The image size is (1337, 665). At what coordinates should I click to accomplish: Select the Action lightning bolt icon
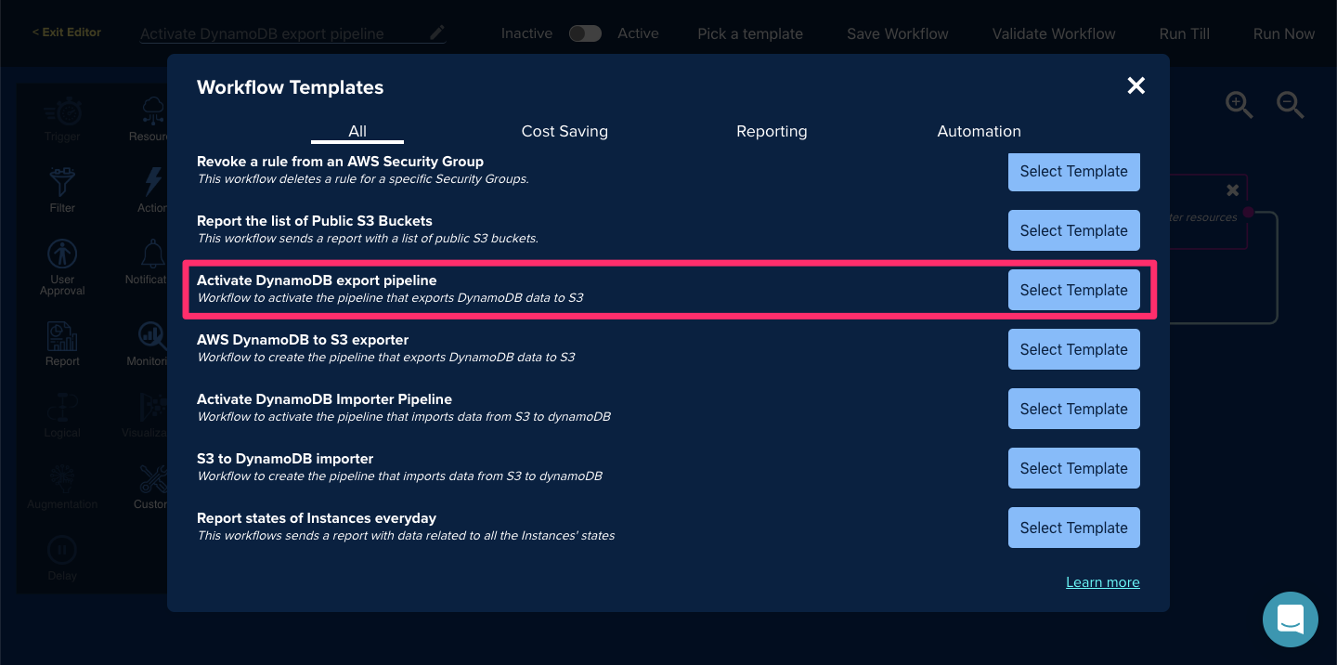pyautogui.click(x=152, y=182)
